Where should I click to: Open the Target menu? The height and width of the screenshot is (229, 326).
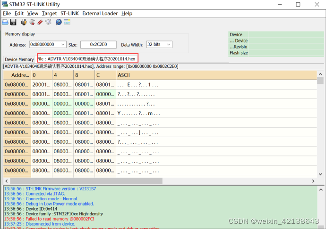pos(49,14)
